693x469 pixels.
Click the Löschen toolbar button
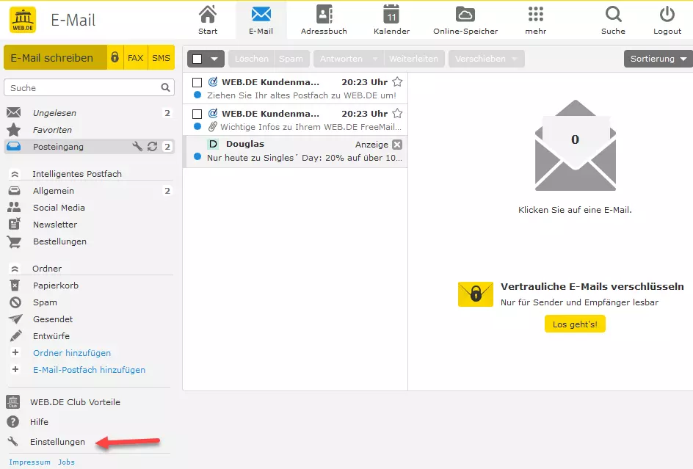click(251, 59)
